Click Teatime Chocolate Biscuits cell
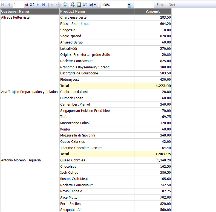Image resolution: width=216 pixels, height=212 pixels. (x=97, y=148)
